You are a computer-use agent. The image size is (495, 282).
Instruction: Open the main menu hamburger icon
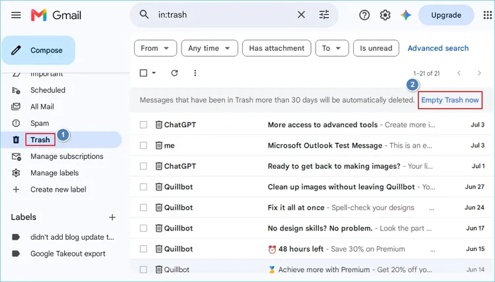[x=16, y=14]
